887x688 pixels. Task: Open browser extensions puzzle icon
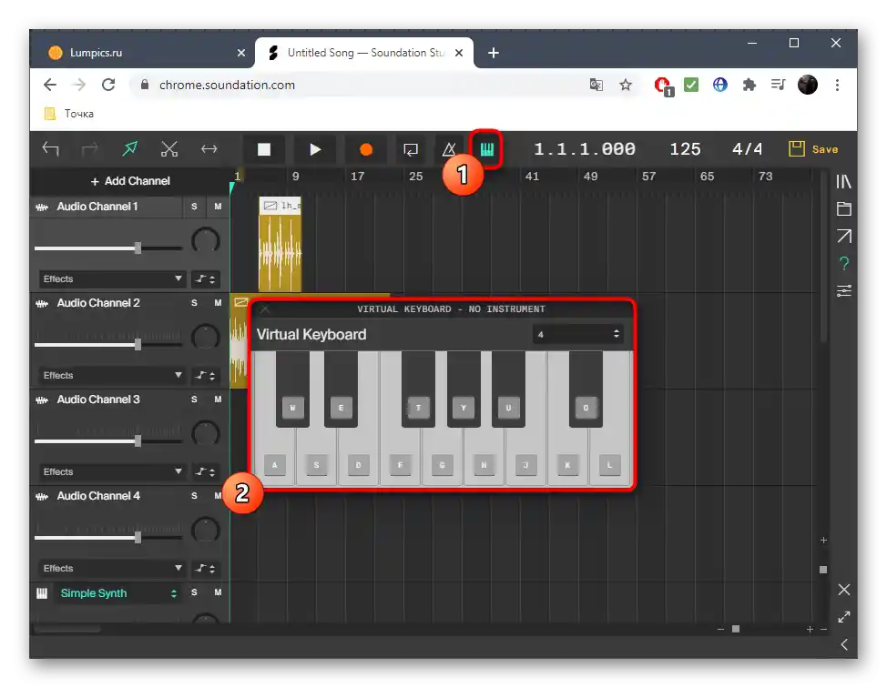tap(749, 85)
